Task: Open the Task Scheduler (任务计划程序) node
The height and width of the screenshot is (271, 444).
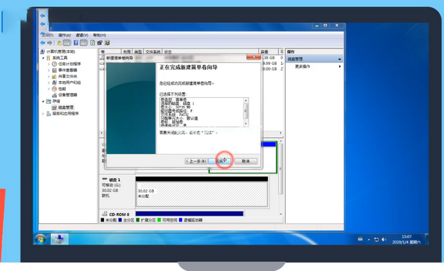Action: [69, 64]
